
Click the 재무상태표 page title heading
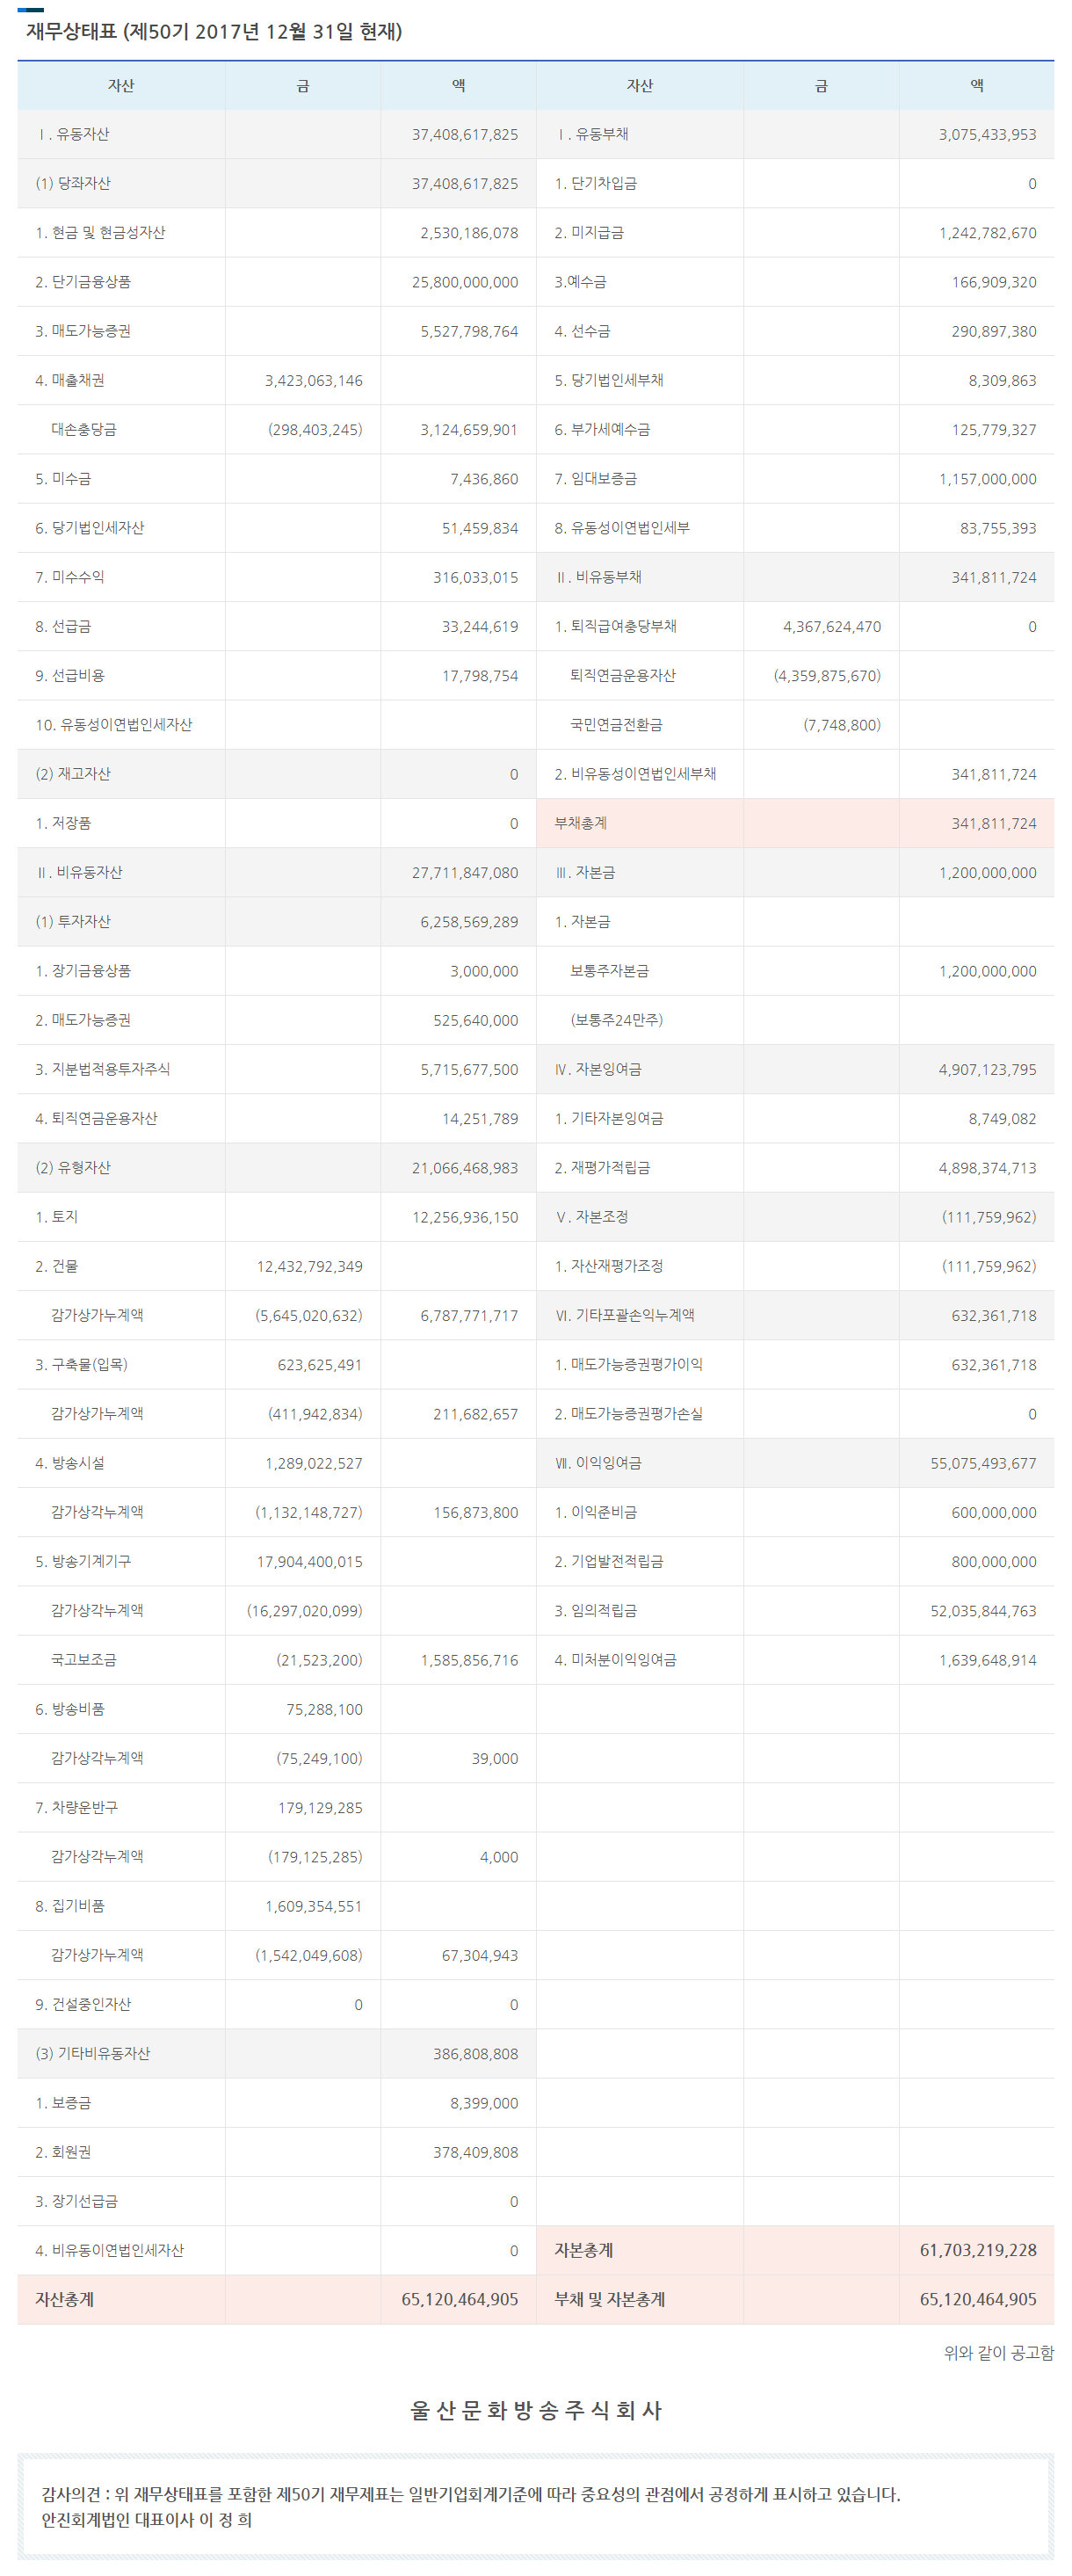tap(213, 32)
